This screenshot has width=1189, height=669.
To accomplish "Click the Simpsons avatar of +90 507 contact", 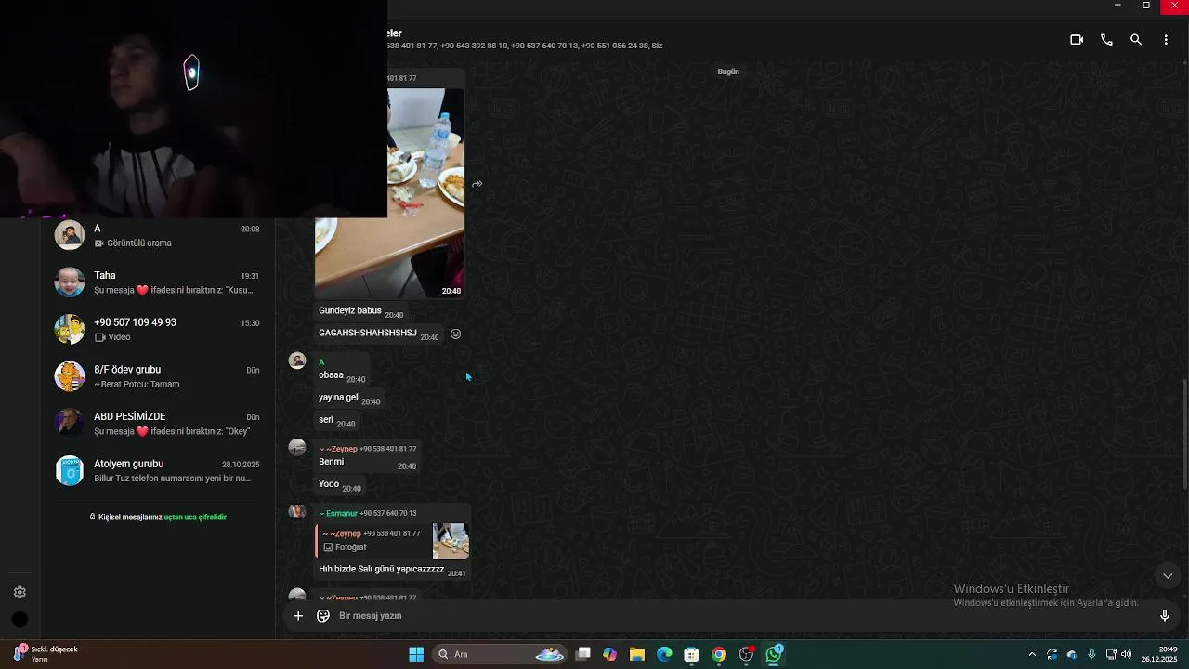I will [70, 329].
